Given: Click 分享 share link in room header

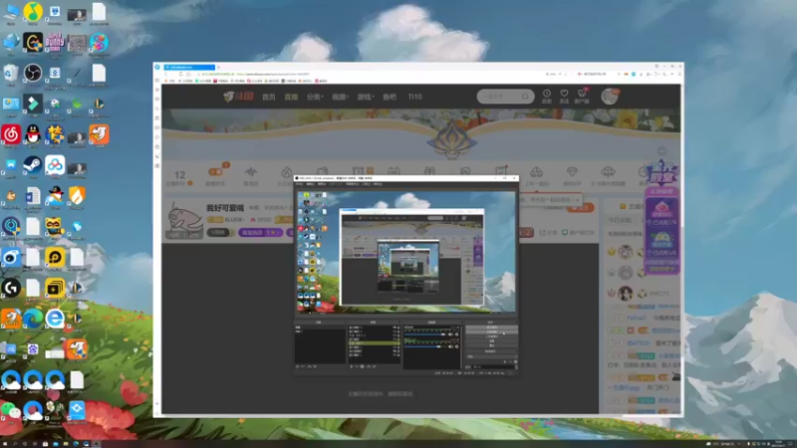Looking at the screenshot, I should pyautogui.click(x=548, y=233).
